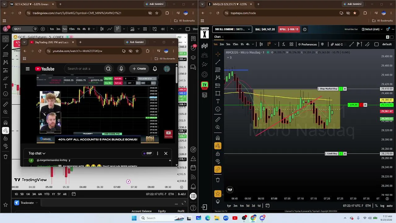
Task: Close the YouTube chat panel
Action: pos(166,153)
